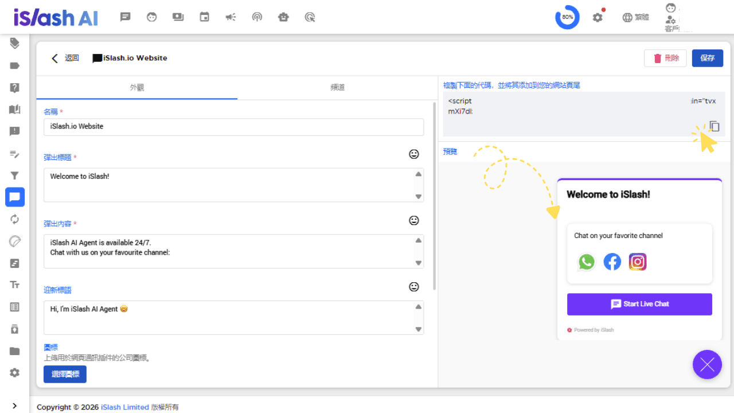Expand the left sidebar with the chevron
This screenshot has height=413, width=734.
coord(14,405)
